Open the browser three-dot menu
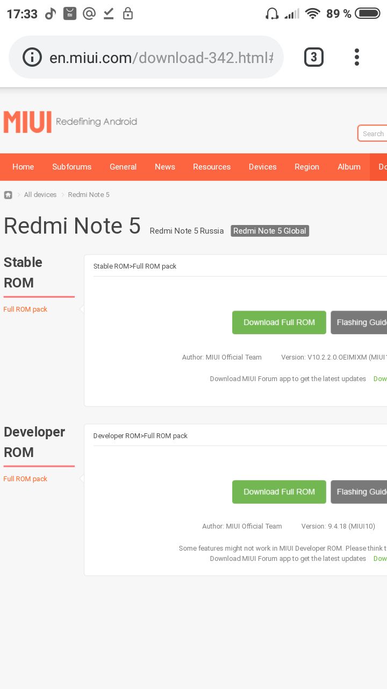 click(357, 57)
